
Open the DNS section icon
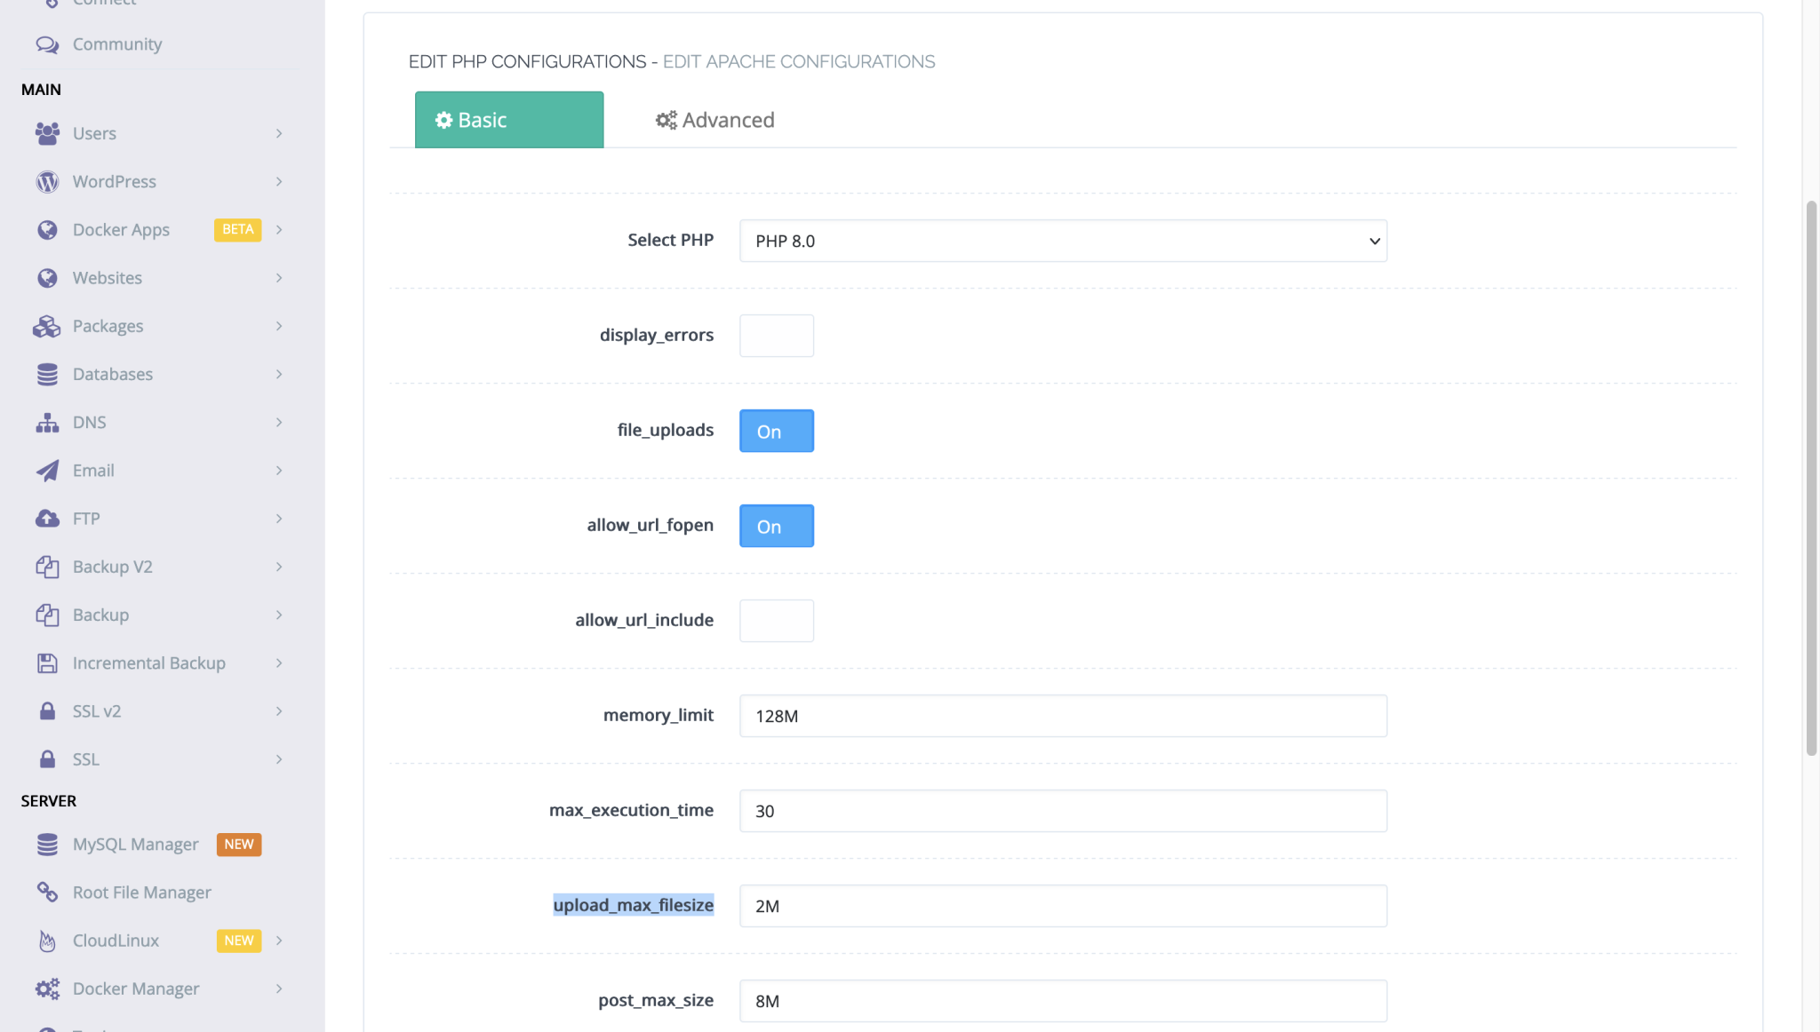[x=47, y=422]
